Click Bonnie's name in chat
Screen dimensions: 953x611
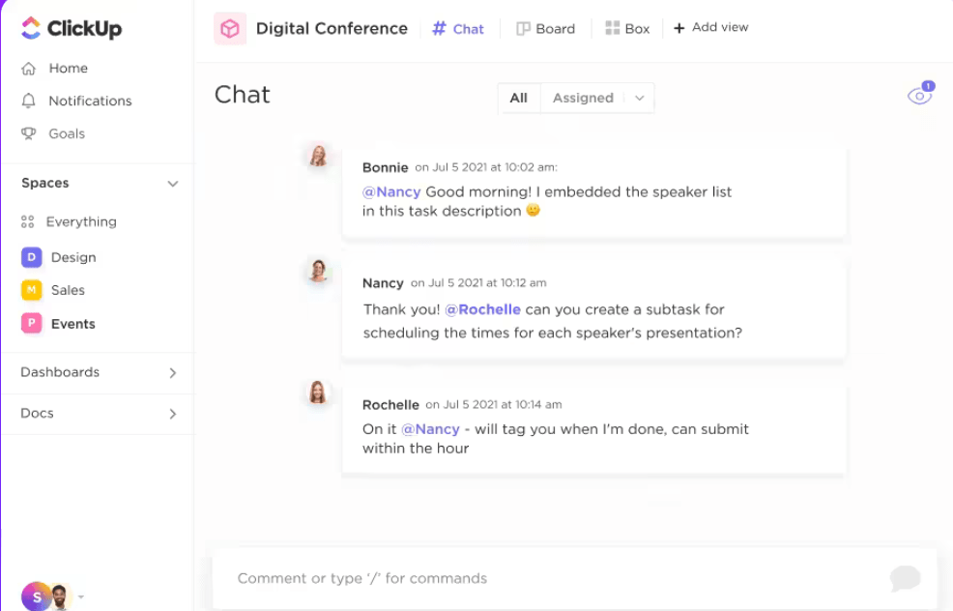[386, 167]
